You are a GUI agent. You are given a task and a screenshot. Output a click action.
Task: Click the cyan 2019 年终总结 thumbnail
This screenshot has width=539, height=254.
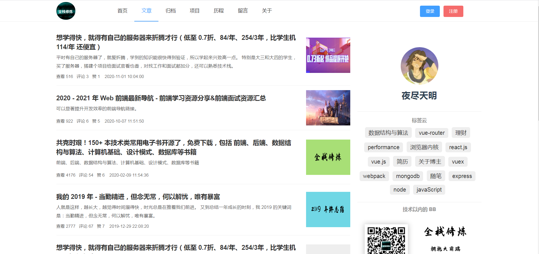pos(328,209)
